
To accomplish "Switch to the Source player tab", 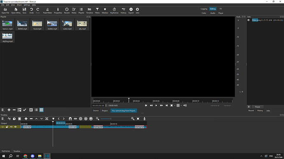I will point(96,111).
